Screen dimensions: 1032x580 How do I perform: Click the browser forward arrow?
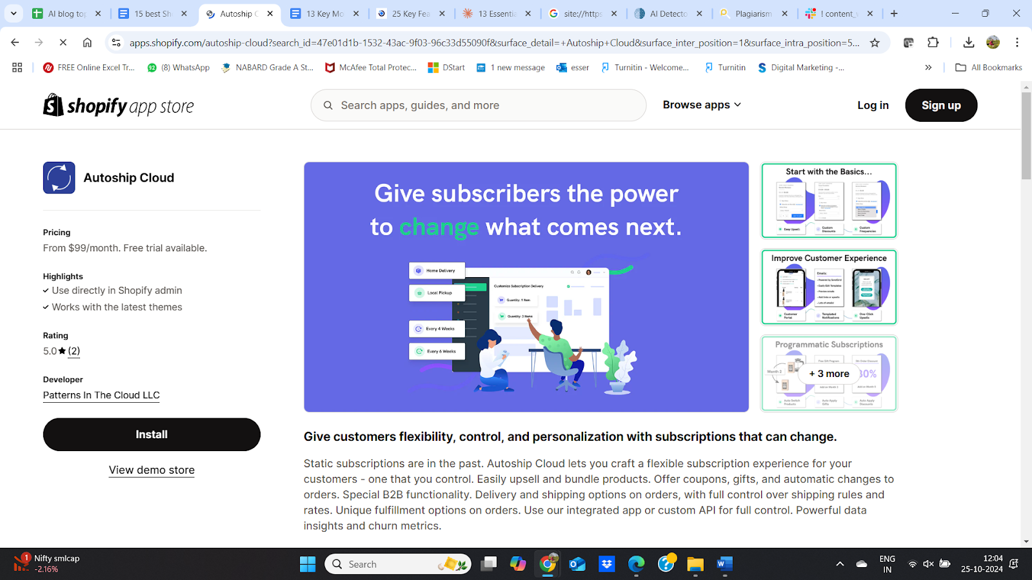39,43
